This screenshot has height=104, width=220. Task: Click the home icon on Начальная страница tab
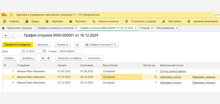pyautogui.click(x=3, y=28)
